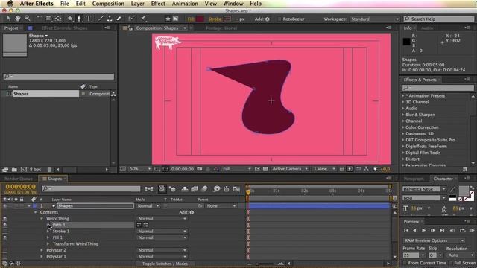
Task: Enable the From Current Time checkbox
Action: pos(405,263)
